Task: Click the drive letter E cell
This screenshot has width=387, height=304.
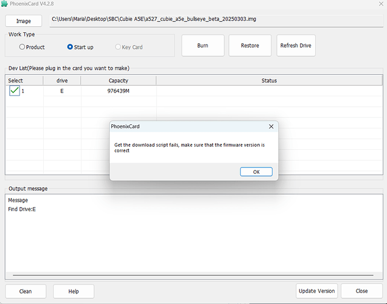Action: click(62, 91)
